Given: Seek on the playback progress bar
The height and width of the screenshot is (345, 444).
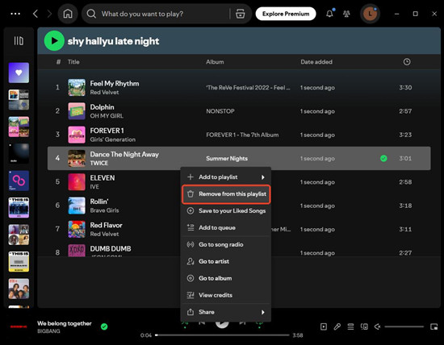Looking at the screenshot, I should (x=222, y=335).
